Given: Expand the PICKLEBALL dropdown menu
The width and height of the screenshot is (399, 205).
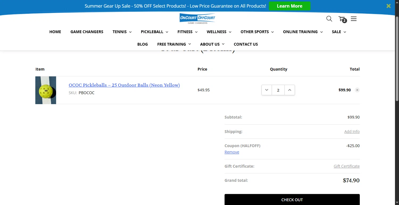Looking at the screenshot, I should click(155, 32).
